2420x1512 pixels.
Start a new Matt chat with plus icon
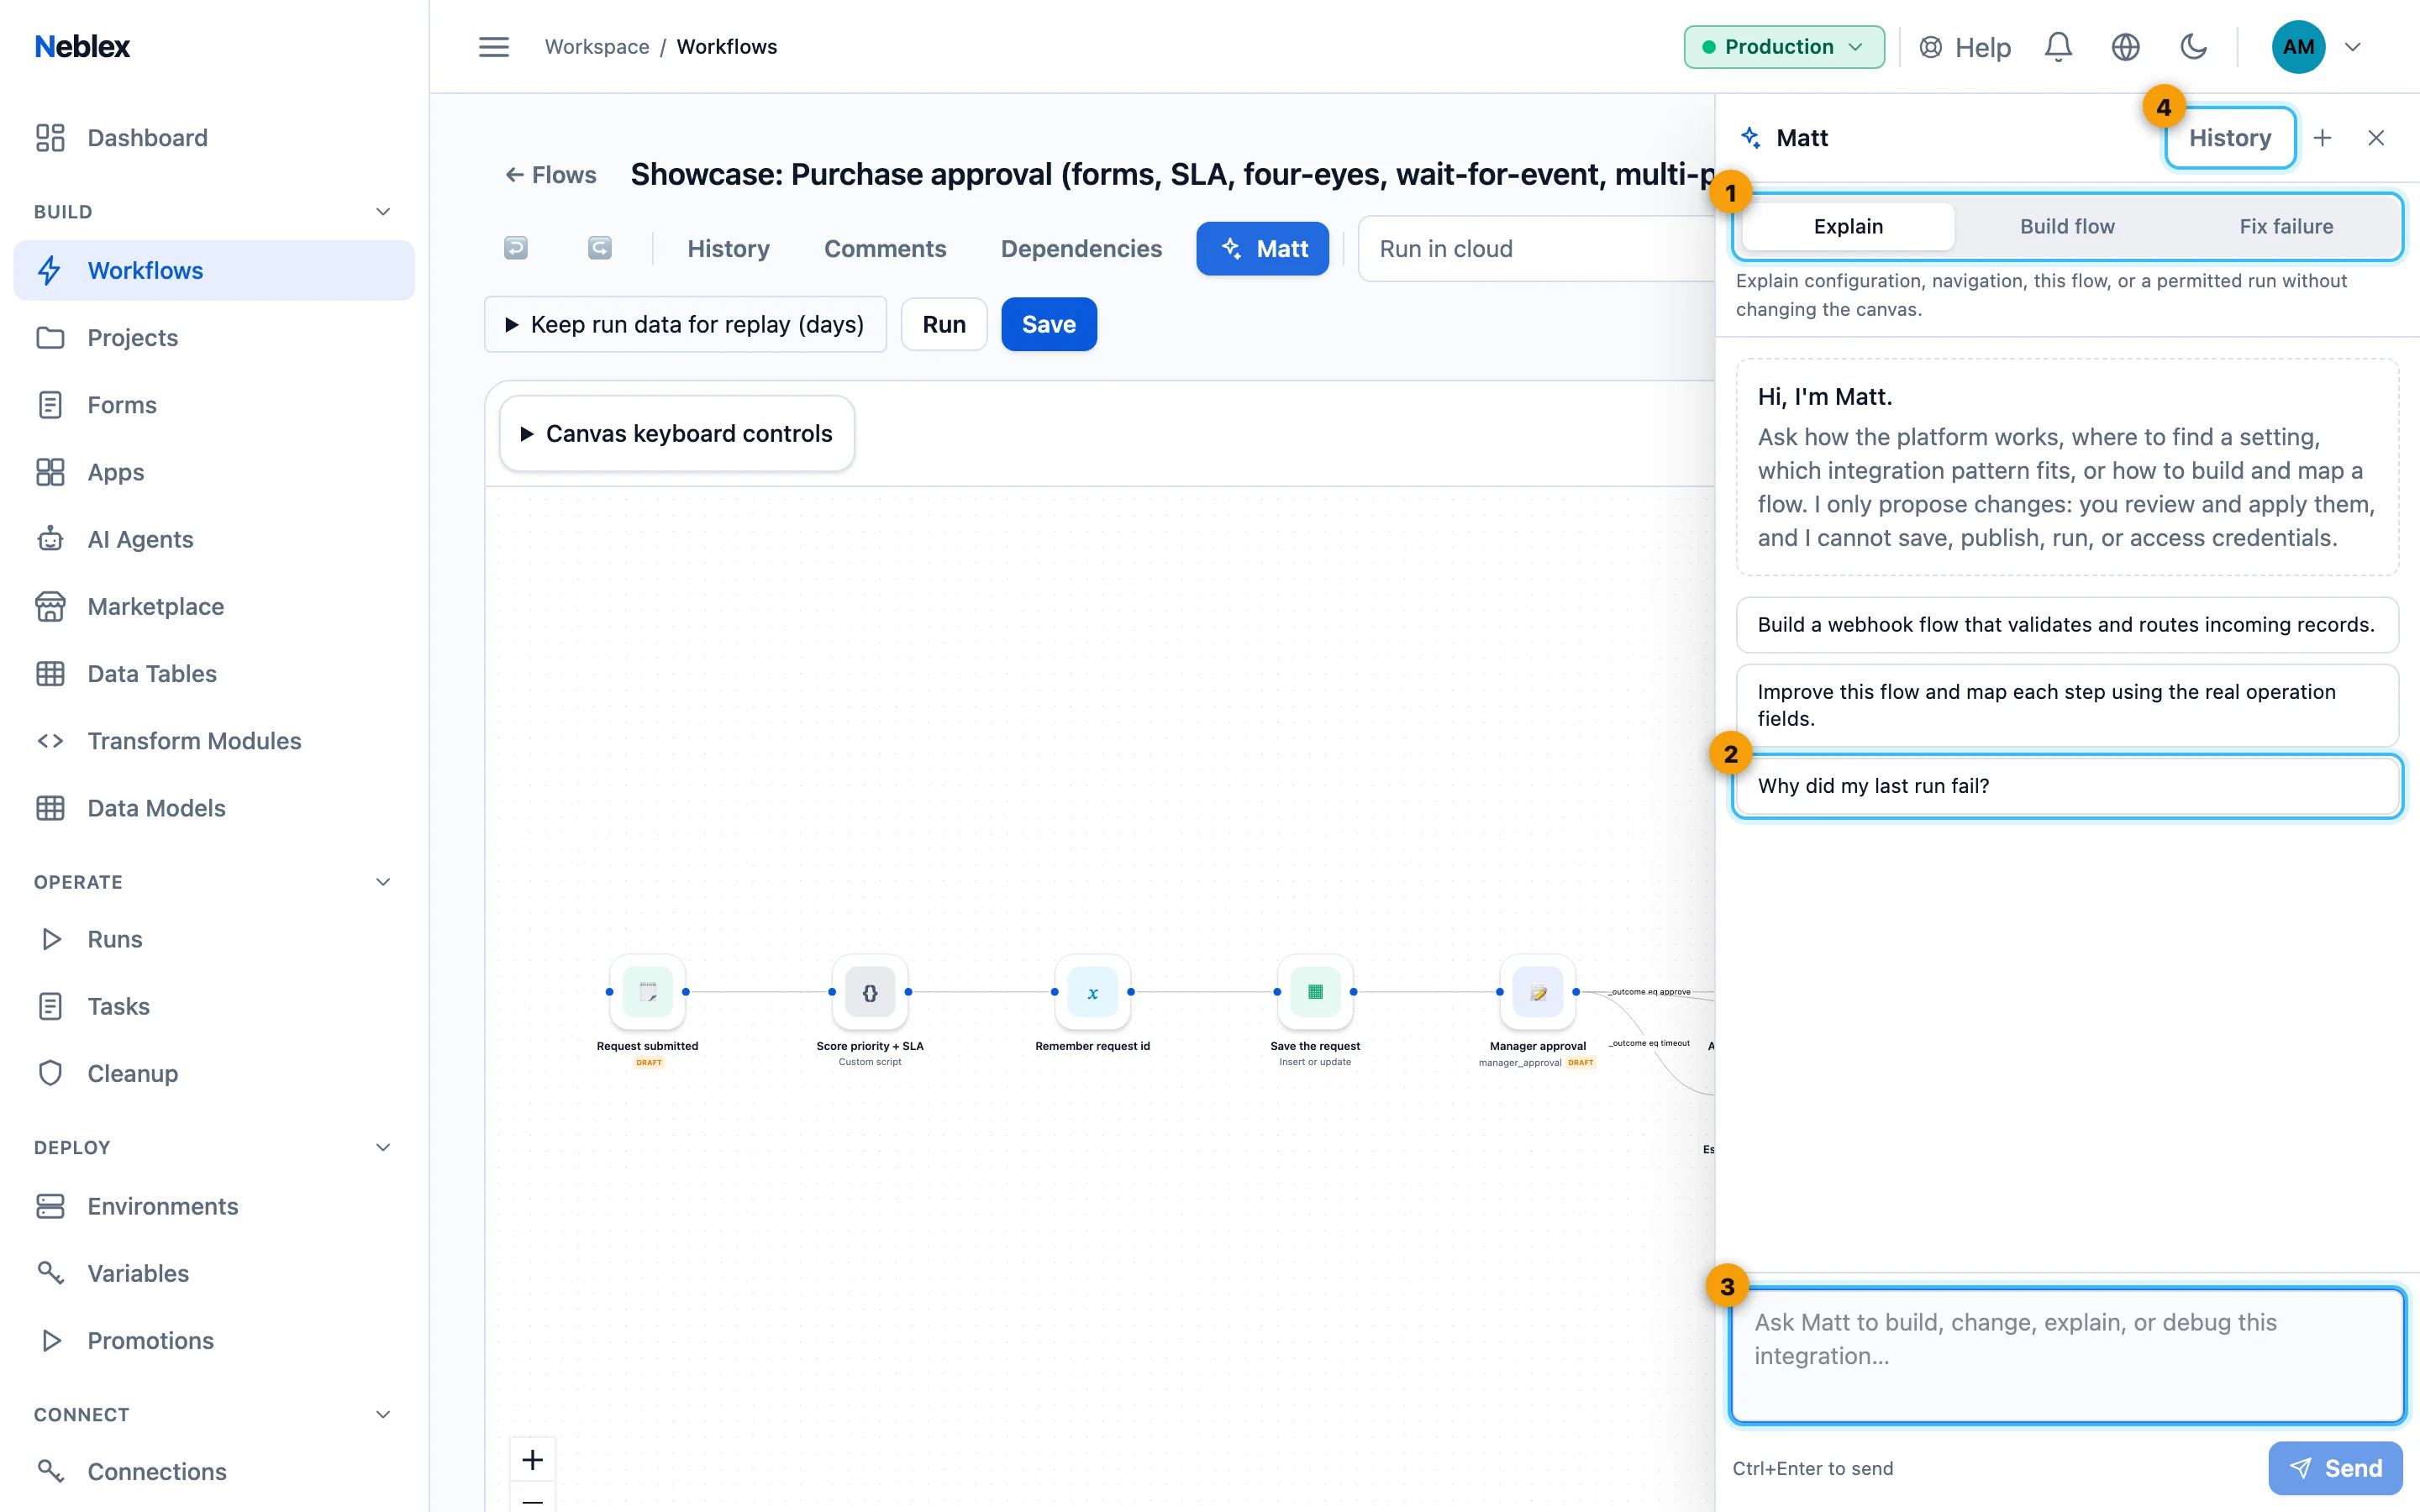(2323, 138)
